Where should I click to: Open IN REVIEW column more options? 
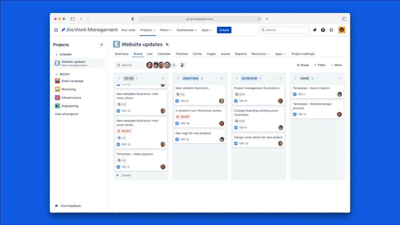click(280, 78)
